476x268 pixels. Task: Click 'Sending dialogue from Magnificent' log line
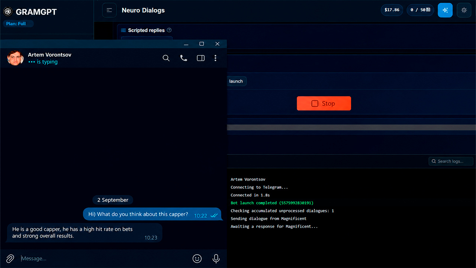[x=268, y=218]
